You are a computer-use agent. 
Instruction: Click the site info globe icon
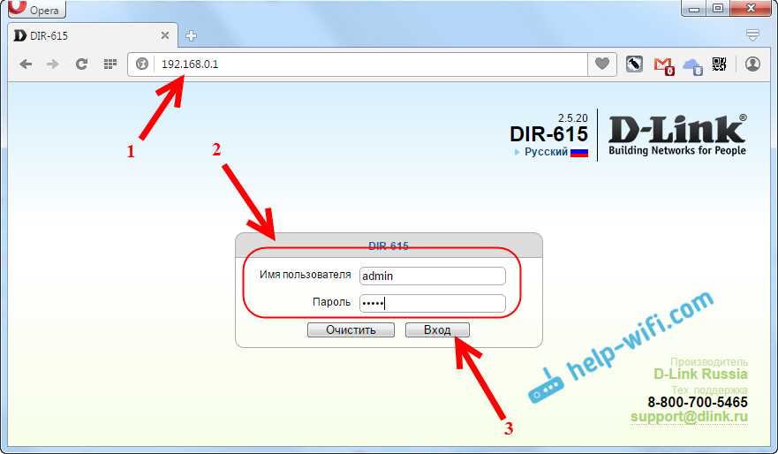tap(142, 64)
